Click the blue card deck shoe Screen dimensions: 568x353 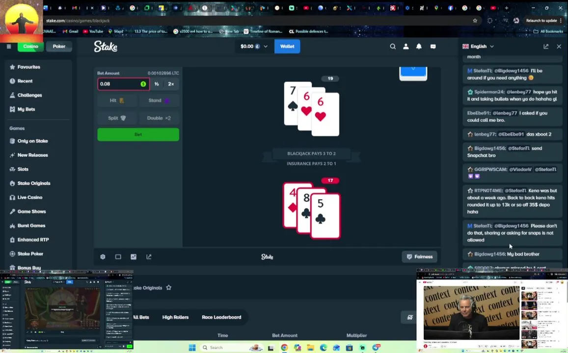[x=413, y=74]
